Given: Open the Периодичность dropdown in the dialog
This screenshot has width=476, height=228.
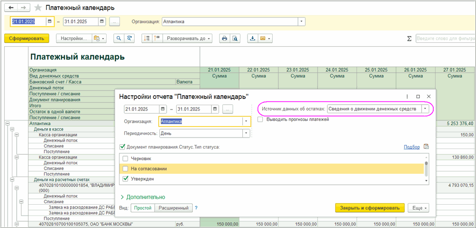Looking at the screenshot, I should tap(246, 133).
